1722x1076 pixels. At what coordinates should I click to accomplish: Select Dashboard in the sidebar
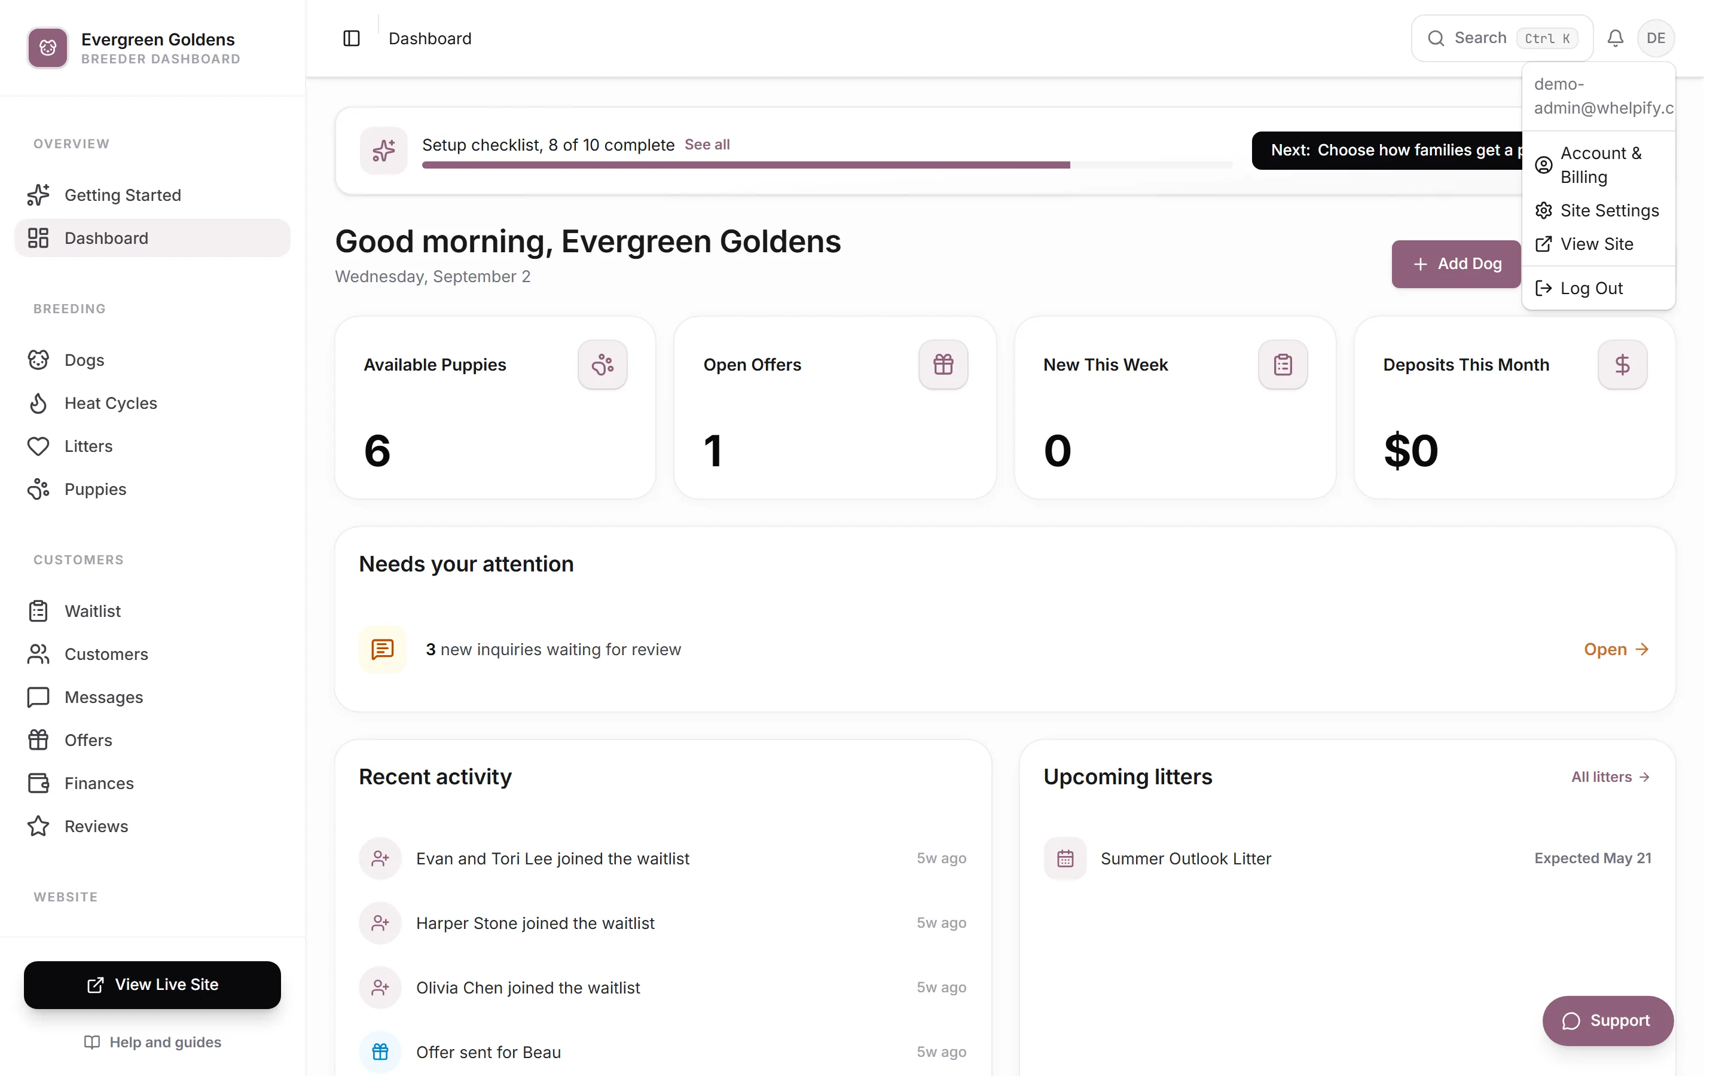[x=152, y=238]
